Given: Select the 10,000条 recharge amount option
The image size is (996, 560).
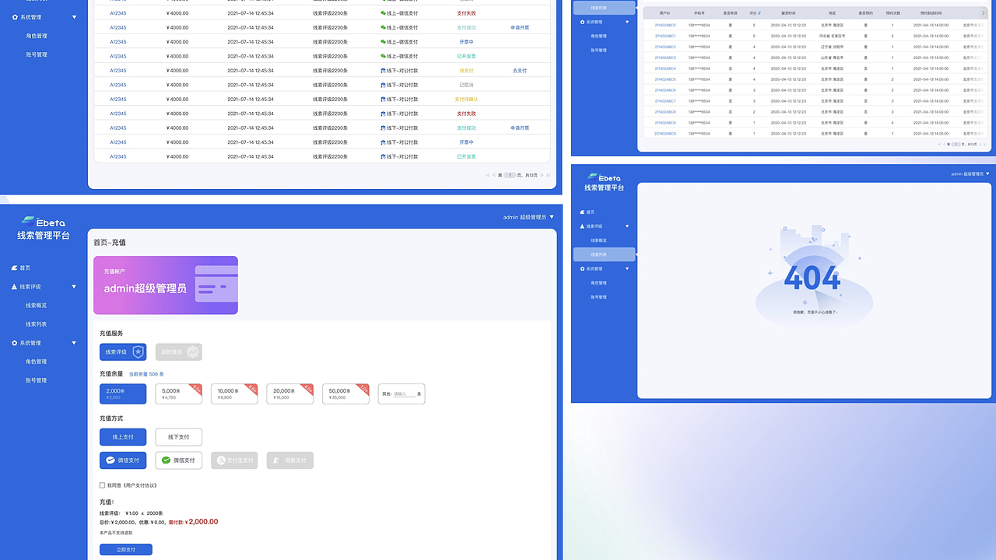Looking at the screenshot, I should click(234, 394).
